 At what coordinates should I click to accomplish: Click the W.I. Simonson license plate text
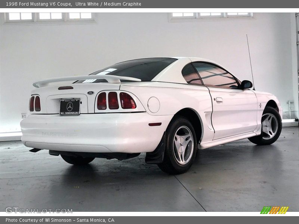coord(70,113)
